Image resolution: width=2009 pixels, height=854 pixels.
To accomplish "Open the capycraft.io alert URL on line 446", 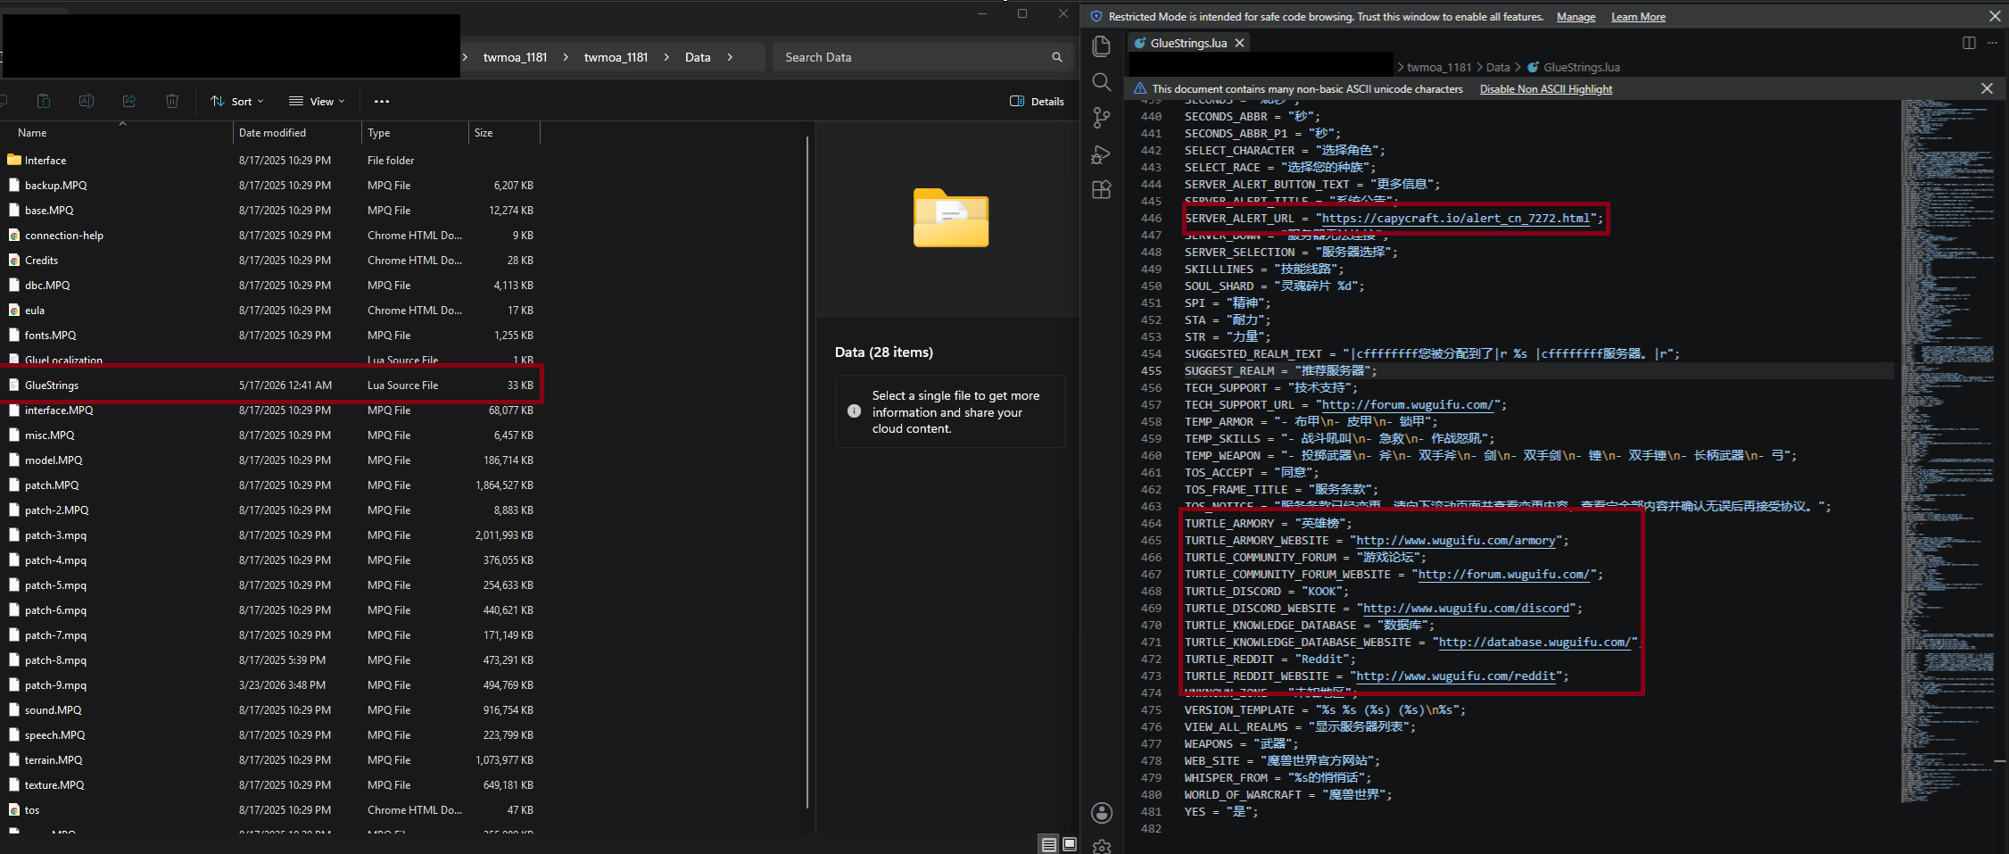I will pyautogui.click(x=1456, y=218).
